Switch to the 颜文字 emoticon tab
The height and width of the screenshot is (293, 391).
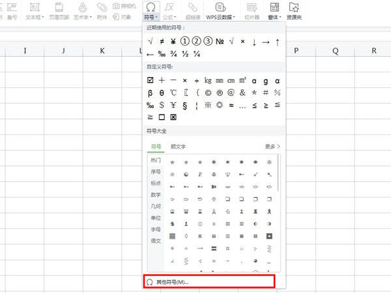pyautogui.click(x=178, y=146)
